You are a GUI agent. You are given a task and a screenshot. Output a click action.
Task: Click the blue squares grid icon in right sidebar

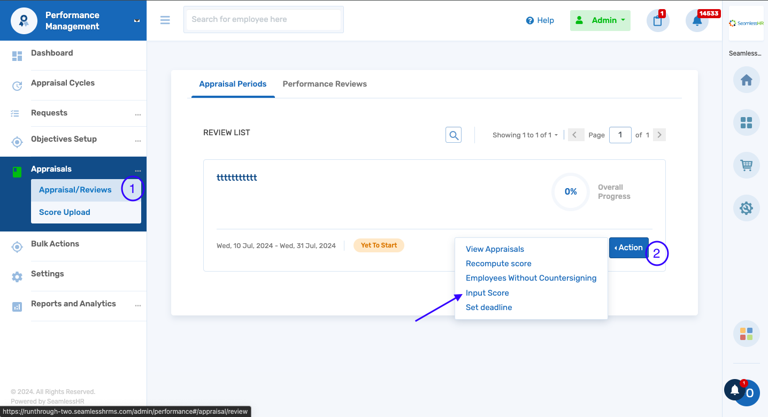click(x=746, y=122)
